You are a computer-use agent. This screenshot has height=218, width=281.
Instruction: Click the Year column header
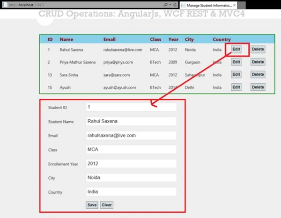click(173, 39)
